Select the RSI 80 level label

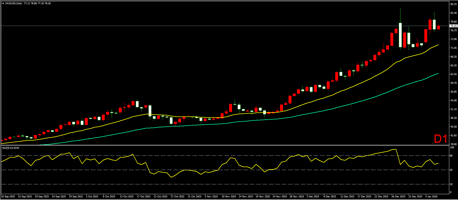(x=451, y=156)
